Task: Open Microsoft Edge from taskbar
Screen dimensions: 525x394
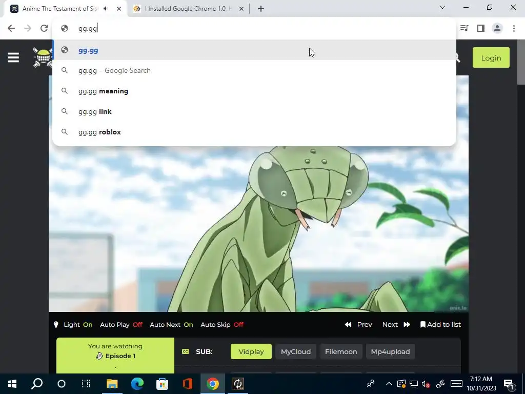Action: [x=137, y=384]
